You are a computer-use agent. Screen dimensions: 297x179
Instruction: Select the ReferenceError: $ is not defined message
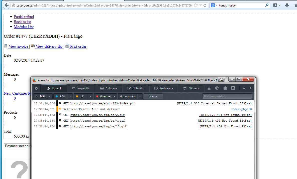click(91, 109)
